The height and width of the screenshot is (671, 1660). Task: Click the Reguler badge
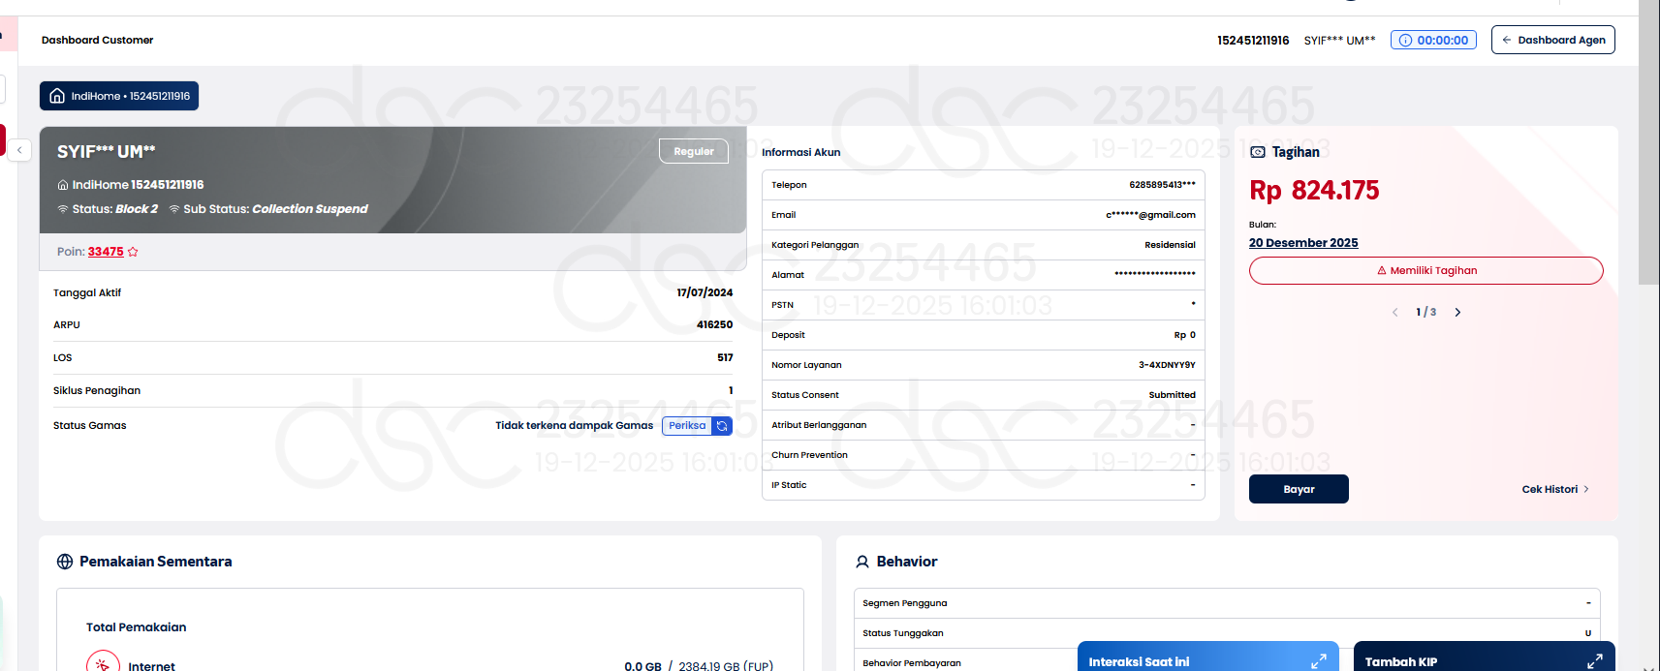pos(694,151)
